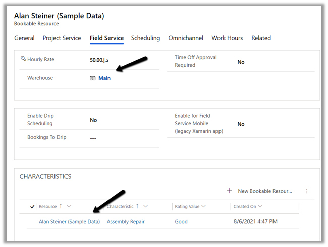The width and height of the screenshot is (328, 247).
Task: Click the Resource column sort arrow
Action: click(x=62, y=206)
